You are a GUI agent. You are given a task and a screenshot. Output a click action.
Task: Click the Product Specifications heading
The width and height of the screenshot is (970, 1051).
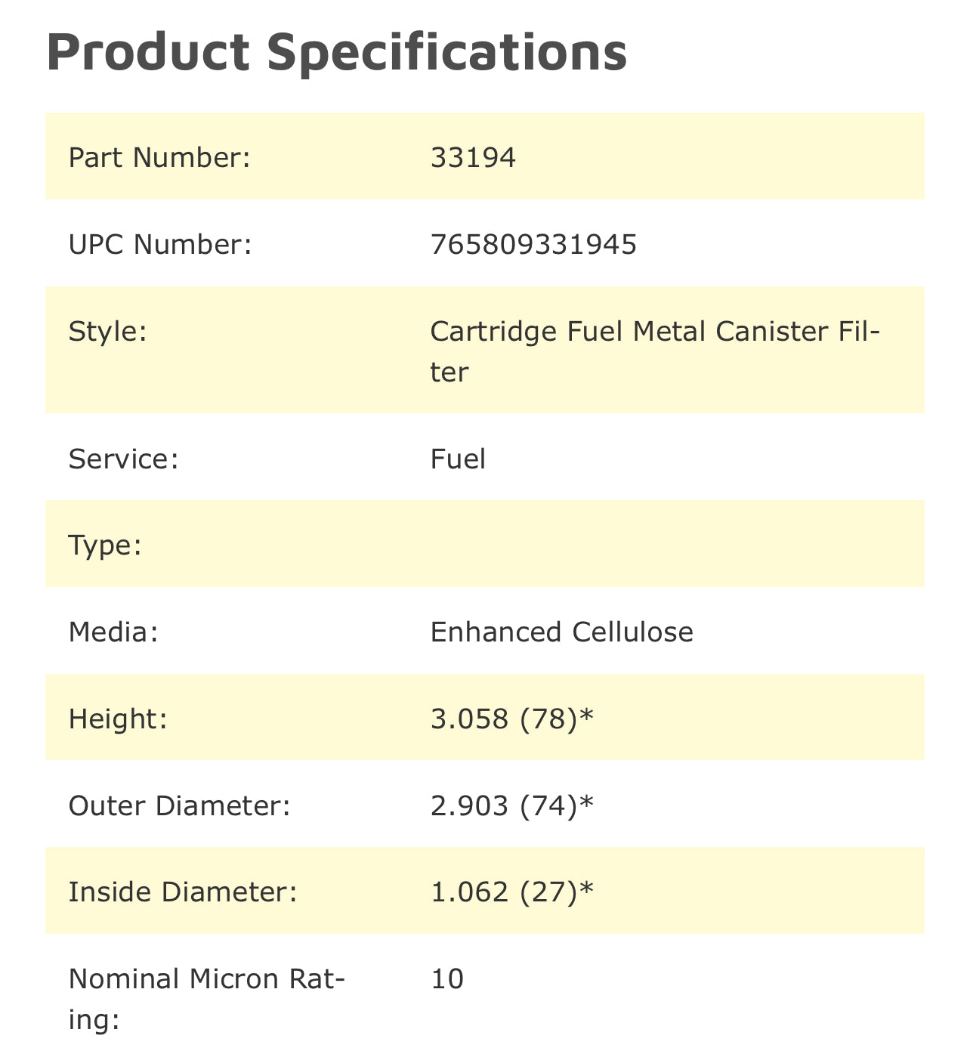(x=336, y=51)
